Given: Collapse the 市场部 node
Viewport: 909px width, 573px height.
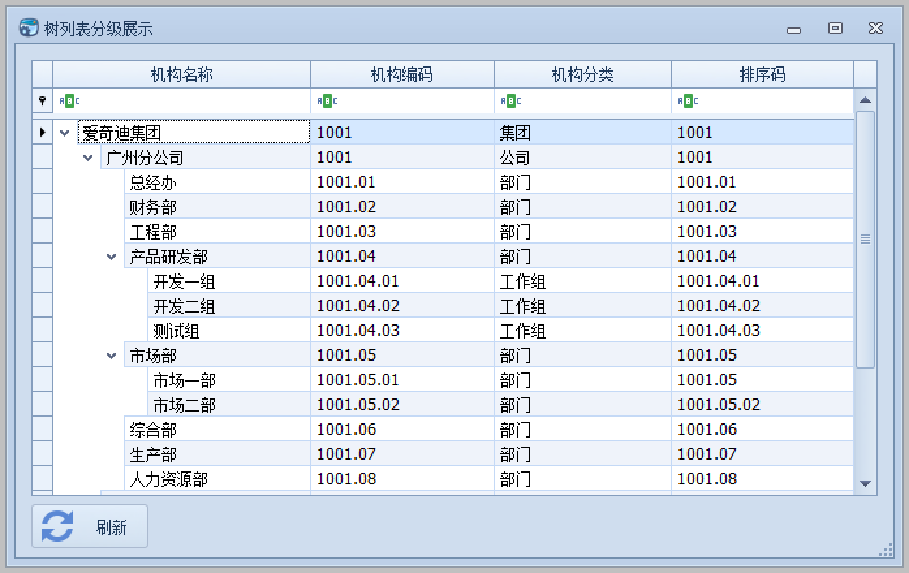Looking at the screenshot, I should [111, 356].
